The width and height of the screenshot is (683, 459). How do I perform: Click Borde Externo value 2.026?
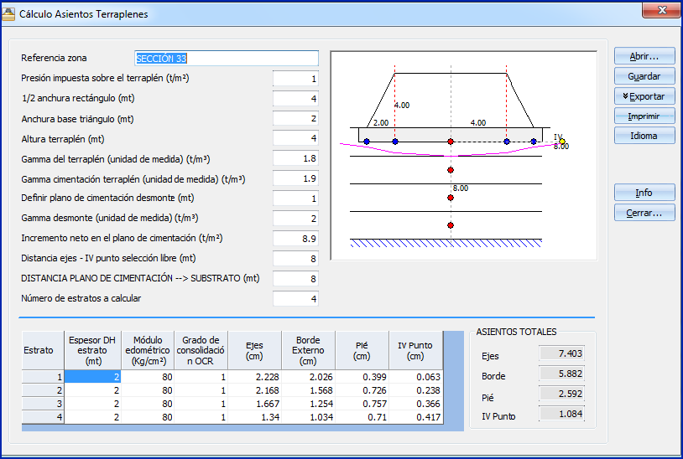click(309, 377)
